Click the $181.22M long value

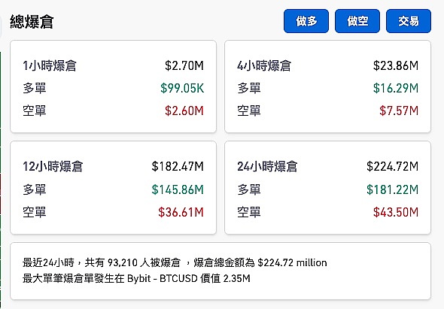click(x=393, y=189)
